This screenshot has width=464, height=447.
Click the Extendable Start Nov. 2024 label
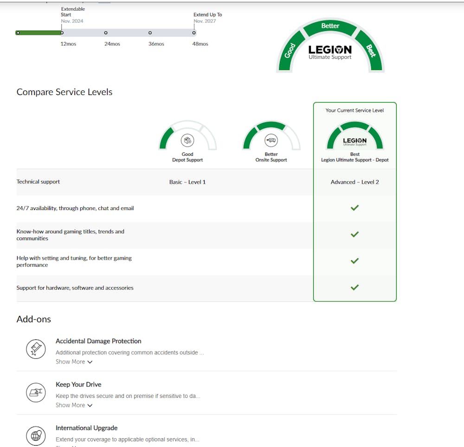pyautogui.click(x=72, y=15)
